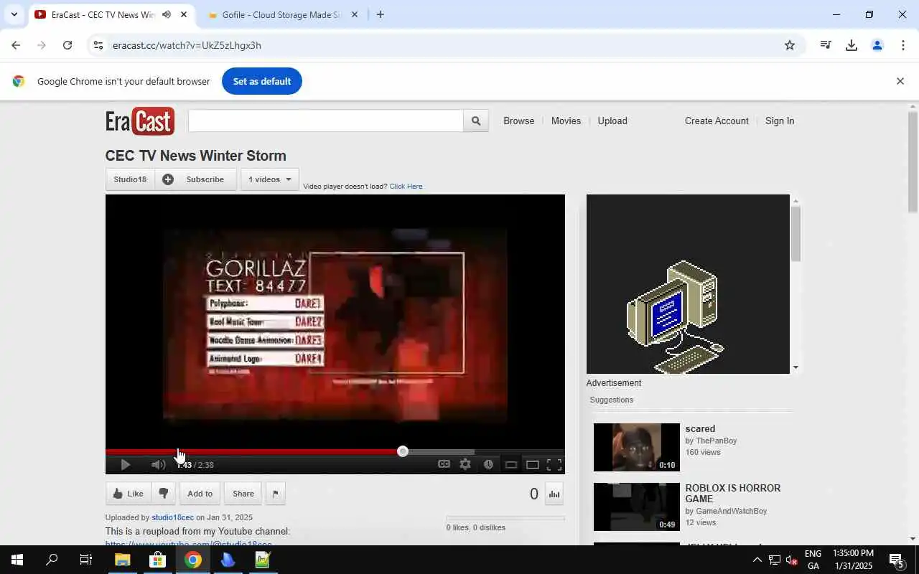Open the notification center

[897, 560]
